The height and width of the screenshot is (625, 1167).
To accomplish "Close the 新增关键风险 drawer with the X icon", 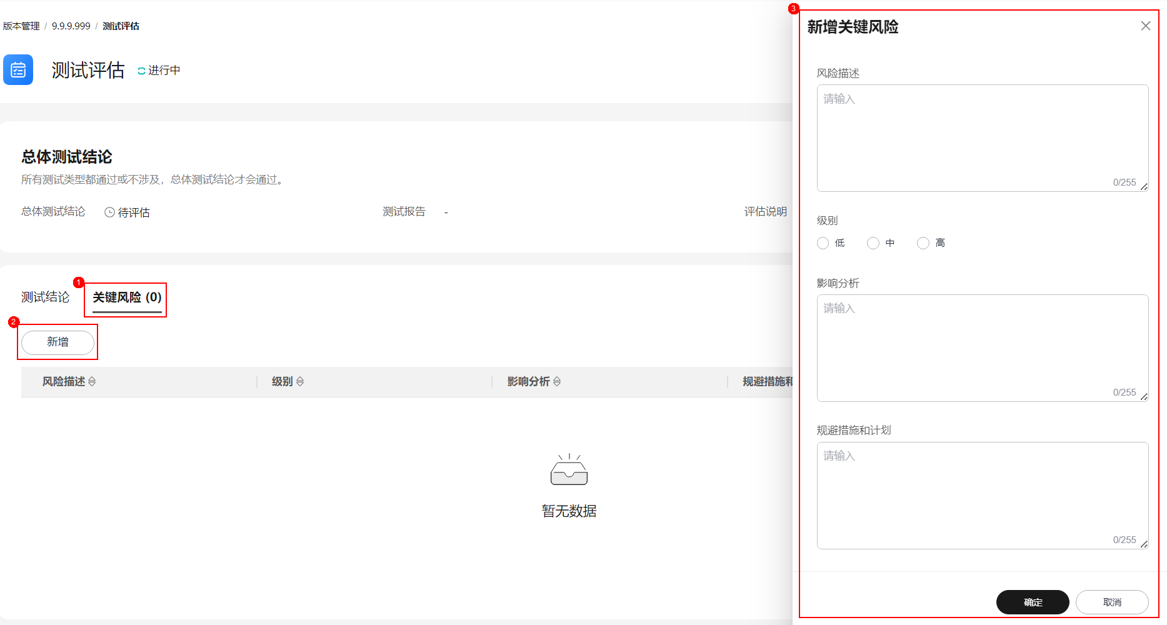I will (x=1145, y=26).
